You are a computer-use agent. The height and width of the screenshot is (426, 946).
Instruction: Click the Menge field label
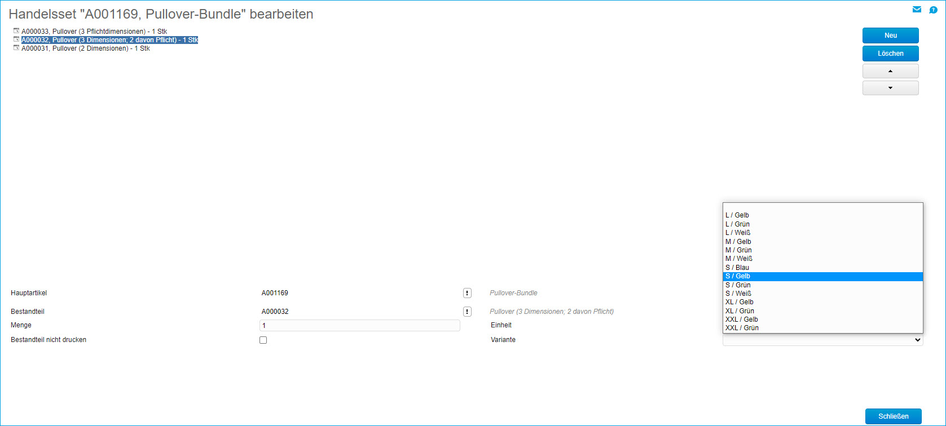click(x=21, y=325)
